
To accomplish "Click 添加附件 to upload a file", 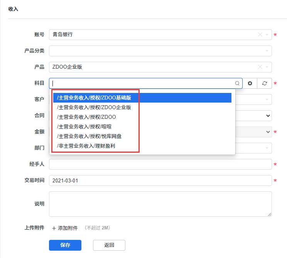I will point(65,228).
